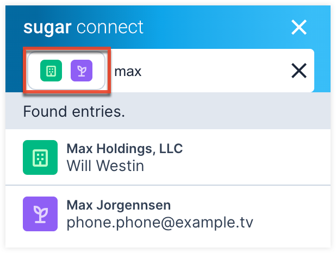Open the Max Jorgennsen lead name

pos(119,205)
